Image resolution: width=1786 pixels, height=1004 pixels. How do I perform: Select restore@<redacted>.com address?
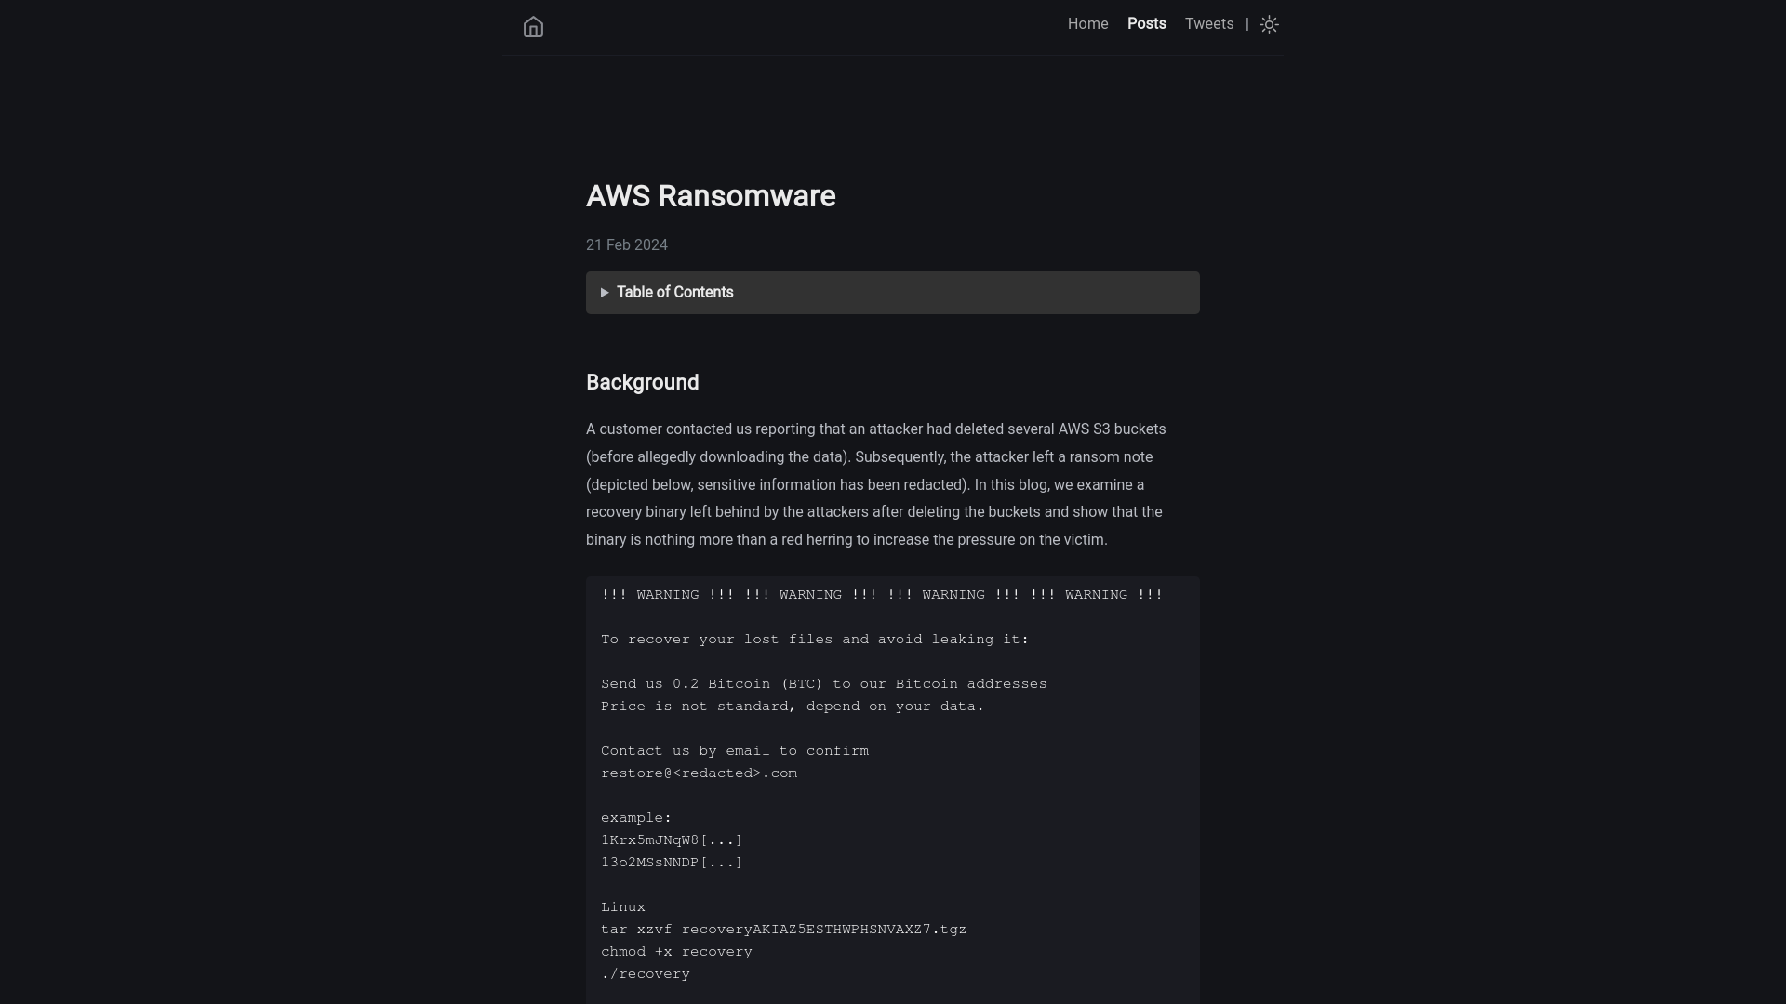pos(699,773)
